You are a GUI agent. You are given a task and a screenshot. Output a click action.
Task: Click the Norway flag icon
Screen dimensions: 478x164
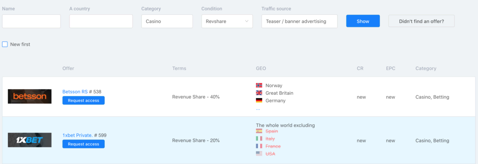259,86
